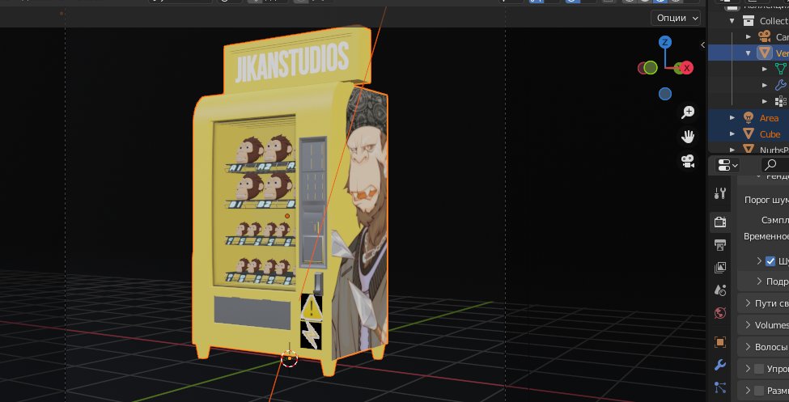
Task: Click the grid-dots icon under the wrench row
Action: tap(781, 101)
